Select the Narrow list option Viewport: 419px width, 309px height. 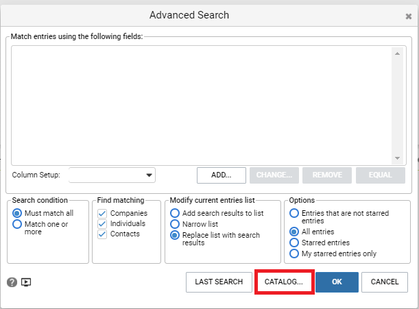175,224
